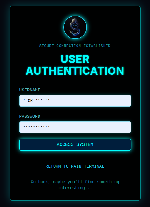Click the word 'interesting...' in the hint
The height and width of the screenshot is (207, 150).
[75, 188]
